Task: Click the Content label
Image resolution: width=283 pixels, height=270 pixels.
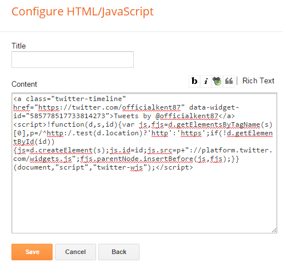Action: point(24,84)
